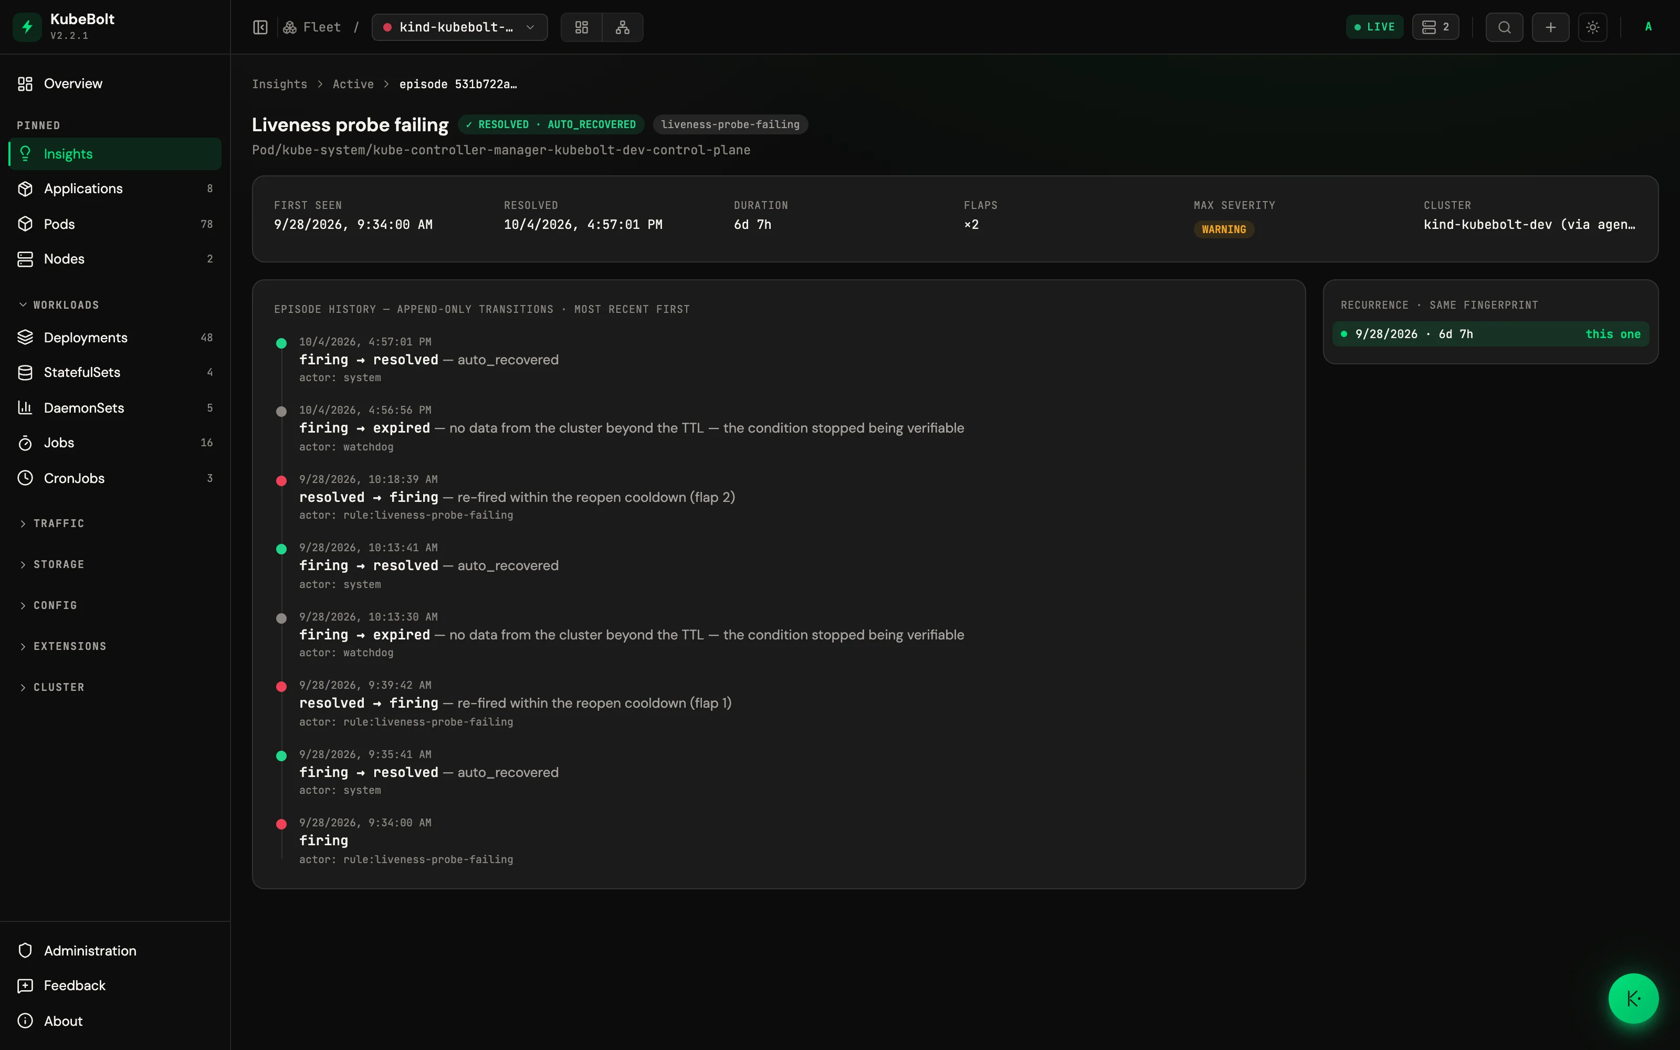Click the flap 2 re-fired timeline entry
The width and height of the screenshot is (1680, 1050).
[x=517, y=497]
